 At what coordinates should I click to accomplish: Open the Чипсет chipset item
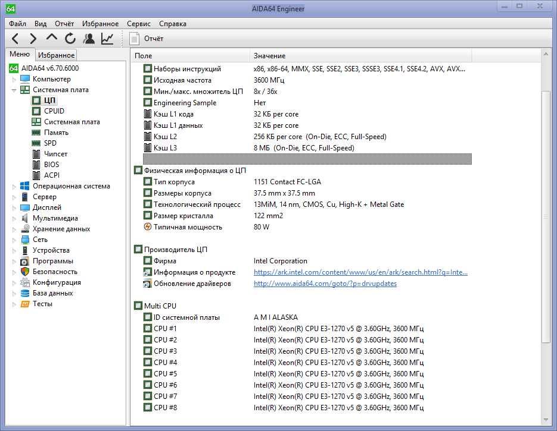(x=49, y=154)
